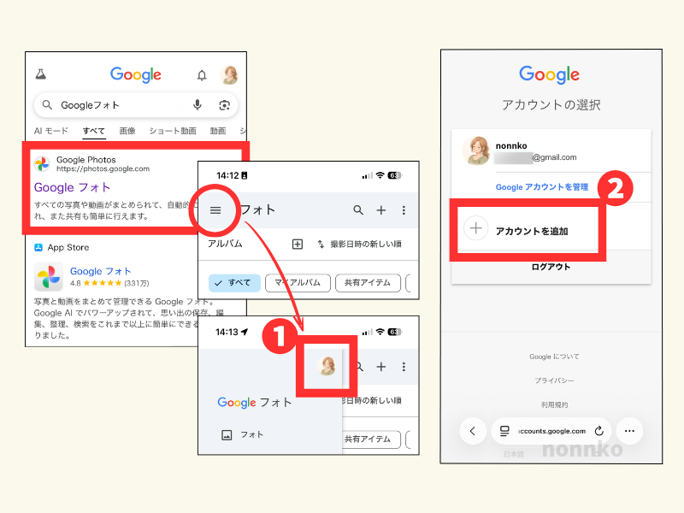
Task: Click the Google search input field
Action: (120, 105)
